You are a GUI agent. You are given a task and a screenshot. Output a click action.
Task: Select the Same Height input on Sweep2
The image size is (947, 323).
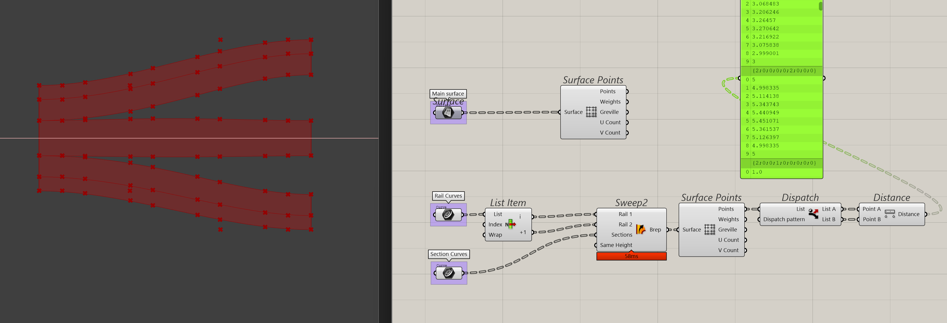pyautogui.click(x=616, y=245)
